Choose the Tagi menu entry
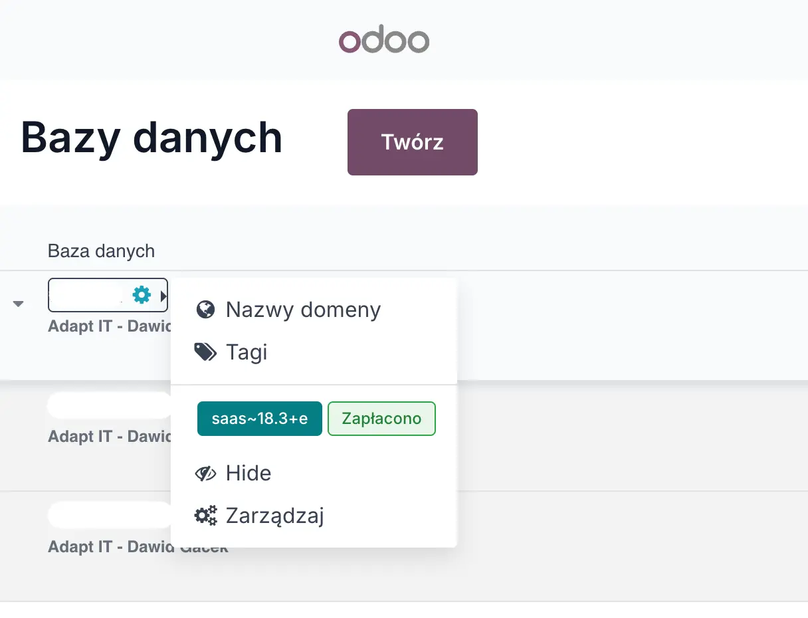 point(247,352)
